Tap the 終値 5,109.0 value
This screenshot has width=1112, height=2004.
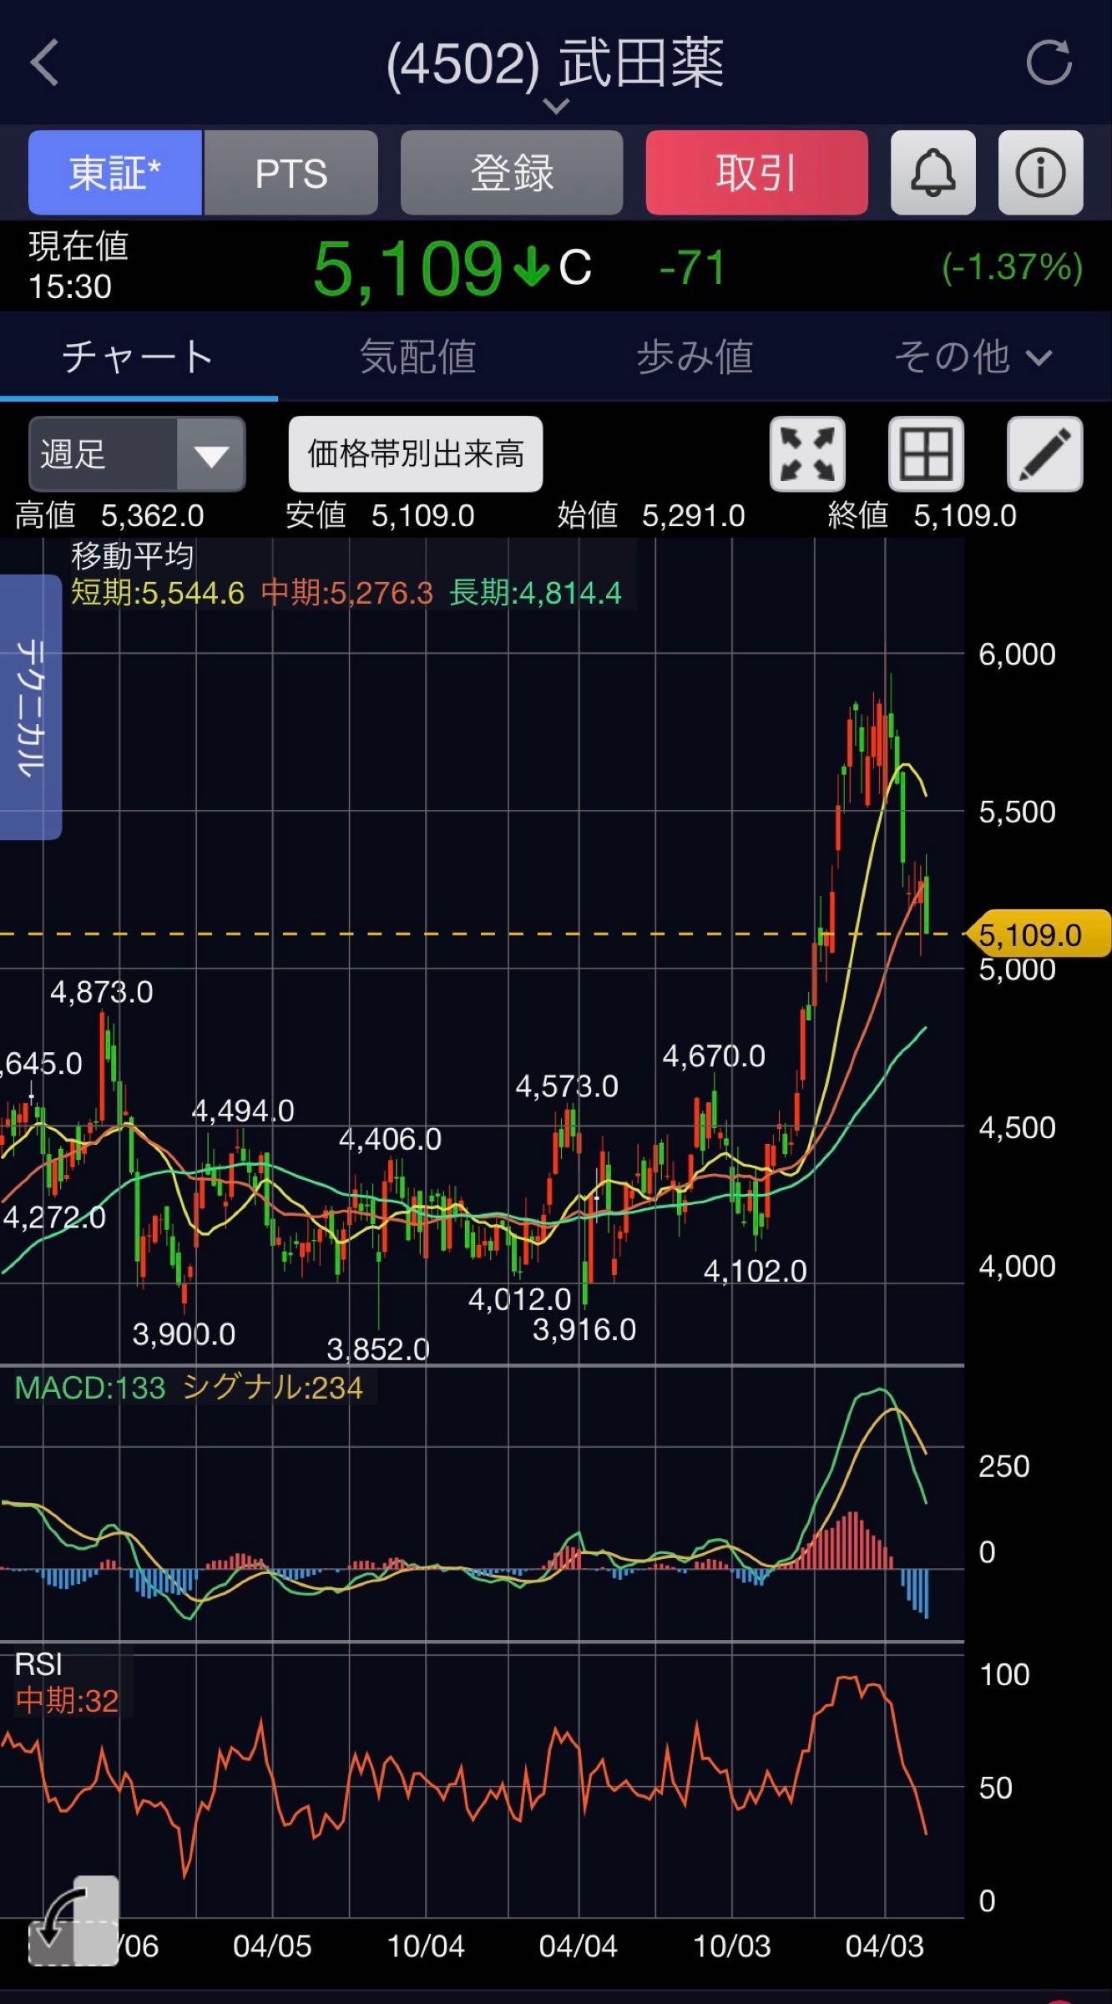coord(922,516)
